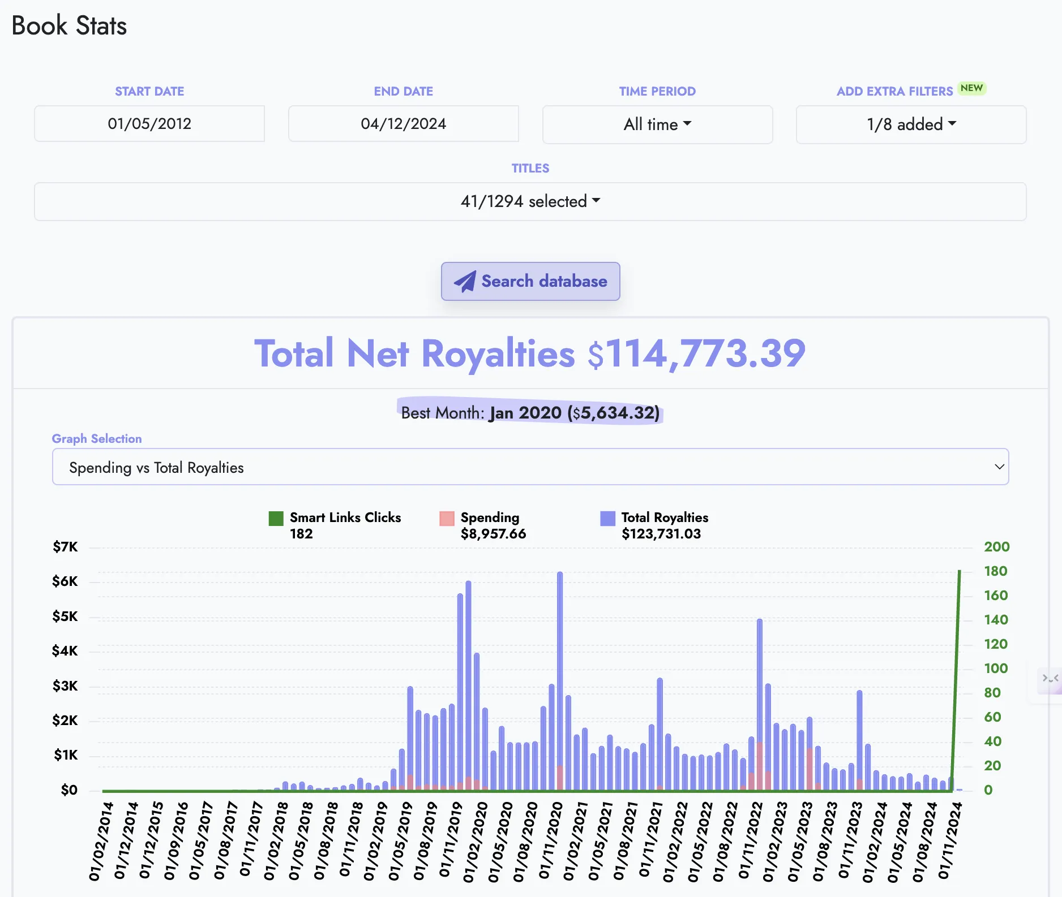The image size is (1062, 897).
Task: Click the pink Spending color swatch
Action: [447, 518]
